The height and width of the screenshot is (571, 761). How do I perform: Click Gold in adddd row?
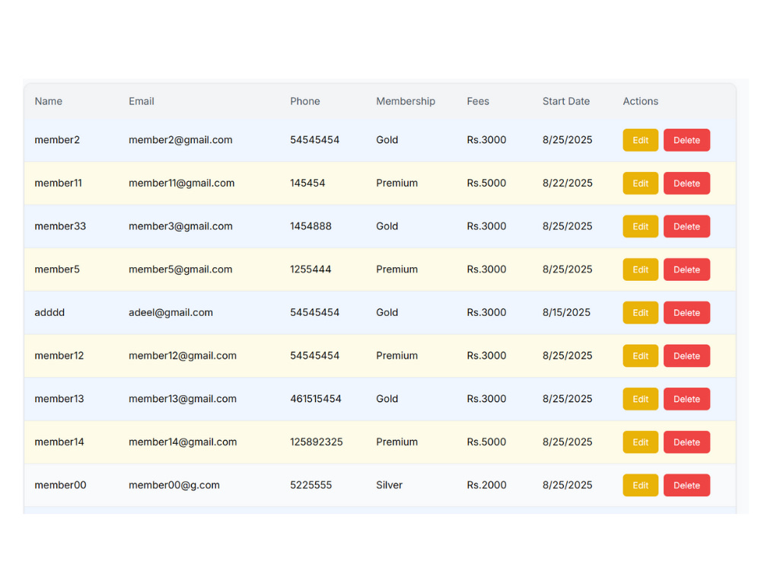pyautogui.click(x=387, y=313)
